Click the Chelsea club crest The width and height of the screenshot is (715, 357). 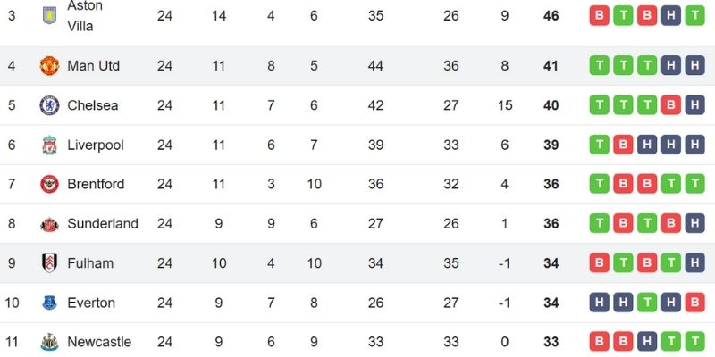click(48, 105)
